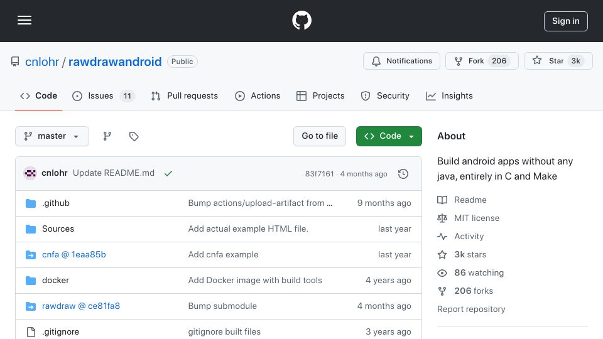The height and width of the screenshot is (339, 603).
Task: Click the Sources folder icon
Action: [x=31, y=229]
